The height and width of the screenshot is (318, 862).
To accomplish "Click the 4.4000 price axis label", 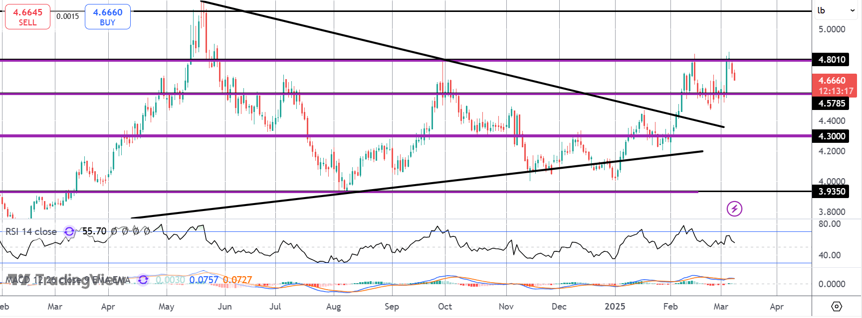I will [x=832, y=120].
